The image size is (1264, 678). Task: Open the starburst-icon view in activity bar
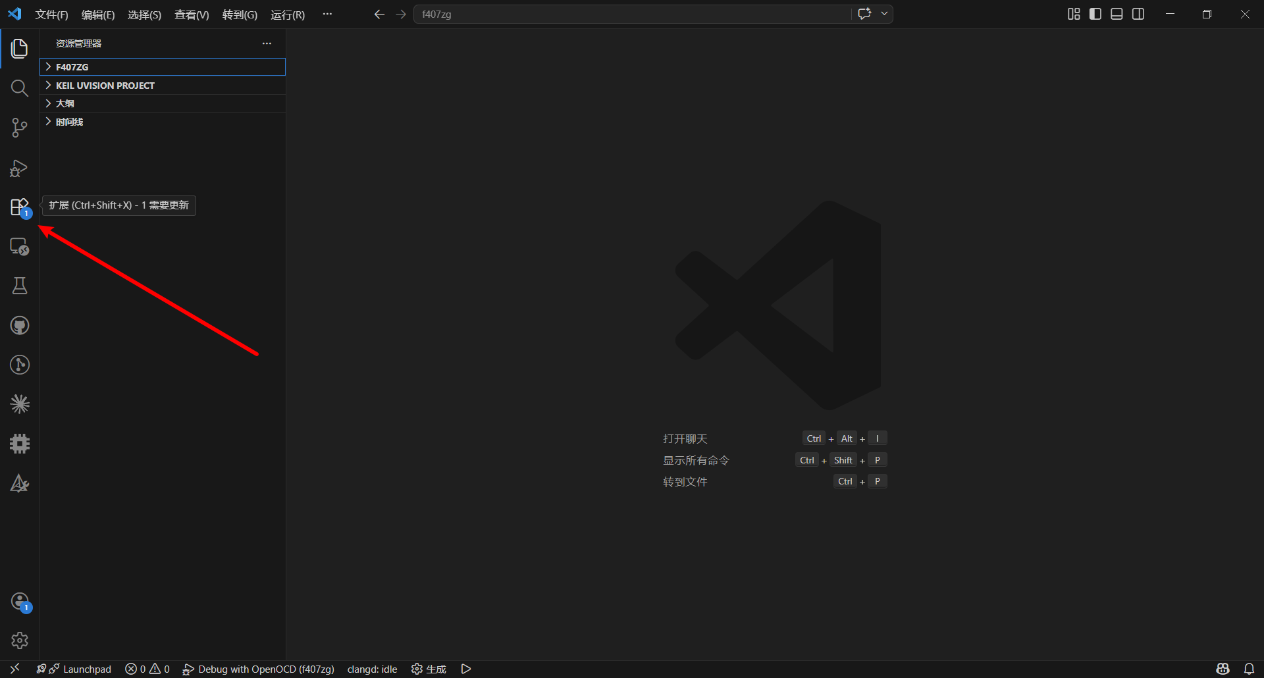coord(20,404)
